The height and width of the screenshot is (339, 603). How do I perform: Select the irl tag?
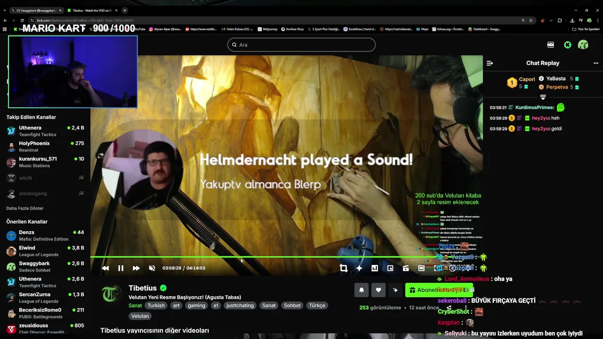[x=216, y=305]
